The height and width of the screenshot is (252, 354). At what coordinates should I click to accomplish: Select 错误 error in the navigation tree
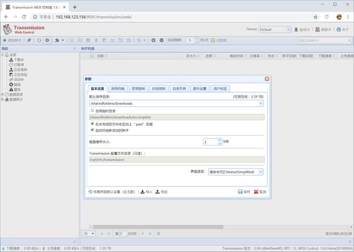point(15,84)
